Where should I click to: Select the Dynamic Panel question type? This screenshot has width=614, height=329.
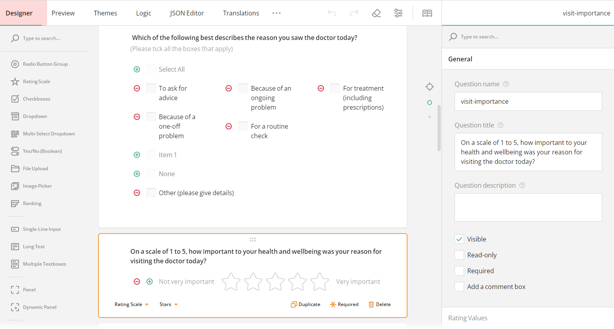pyautogui.click(x=40, y=307)
